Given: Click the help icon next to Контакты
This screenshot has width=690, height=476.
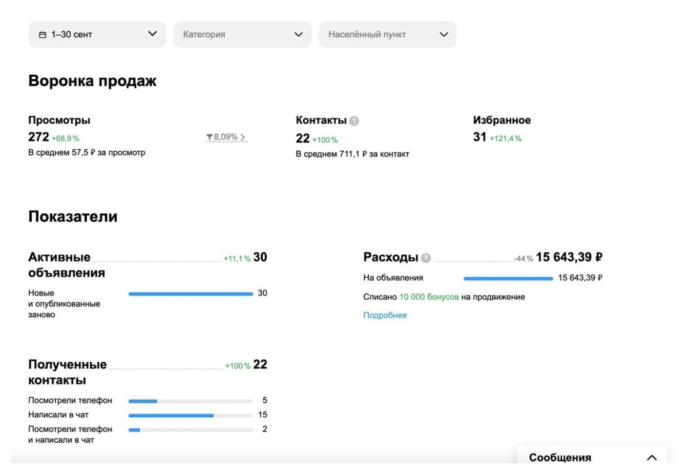Looking at the screenshot, I should click(354, 121).
